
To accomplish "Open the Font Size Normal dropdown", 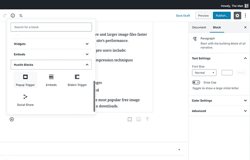I will click(204, 73).
